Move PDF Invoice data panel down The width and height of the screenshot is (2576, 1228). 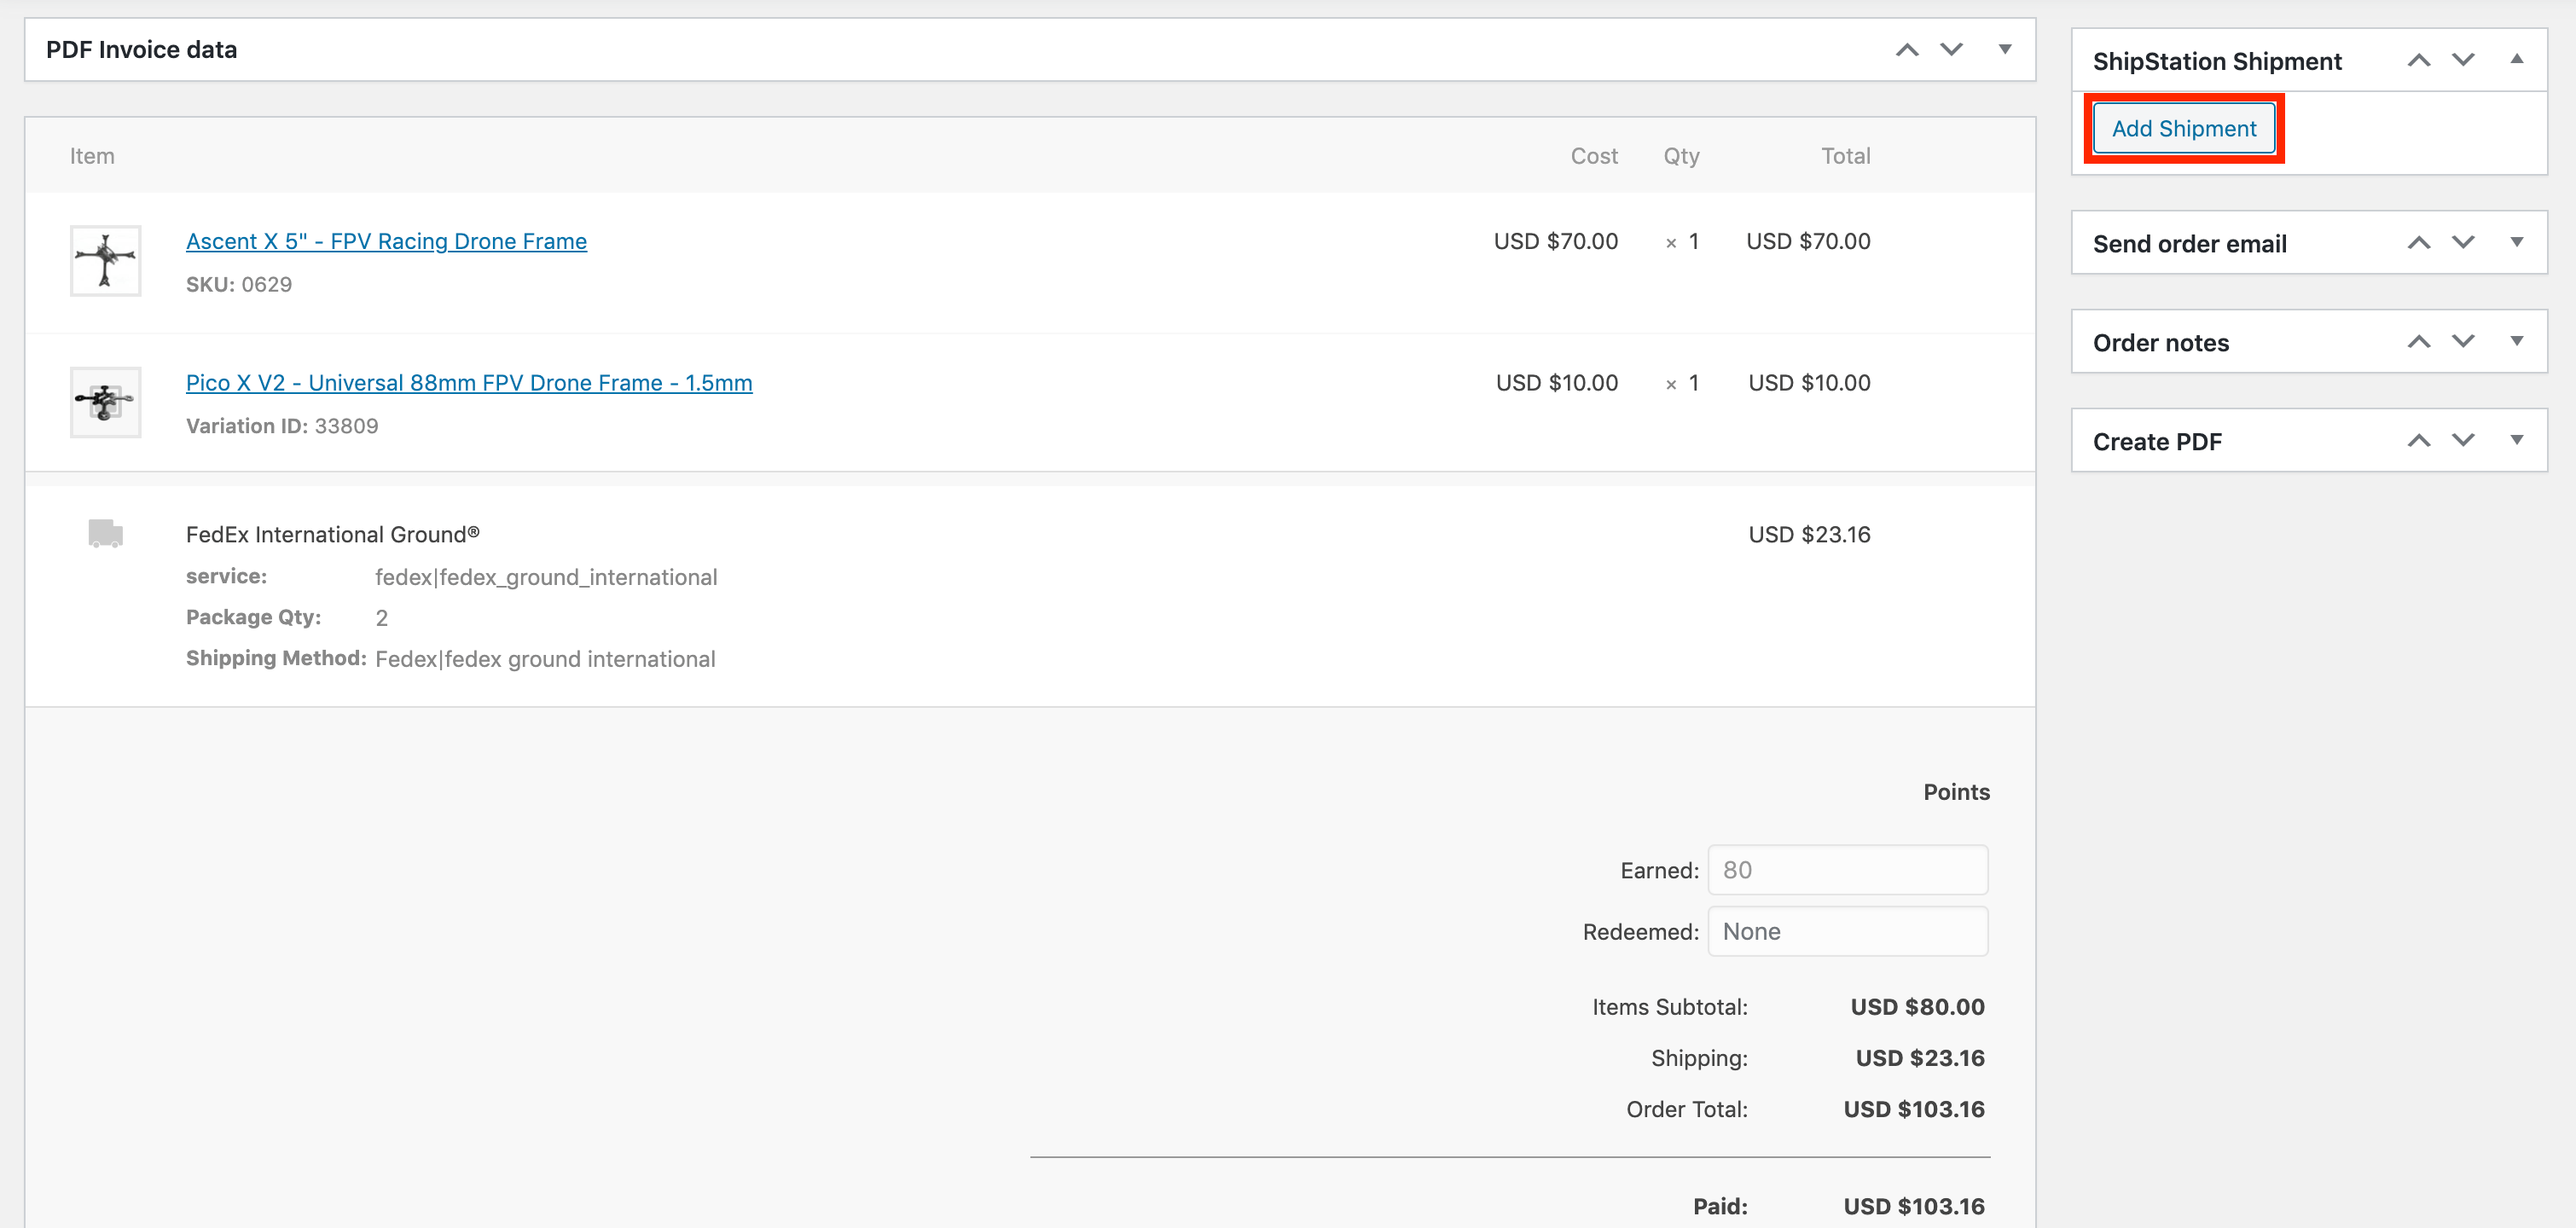pyautogui.click(x=1951, y=49)
